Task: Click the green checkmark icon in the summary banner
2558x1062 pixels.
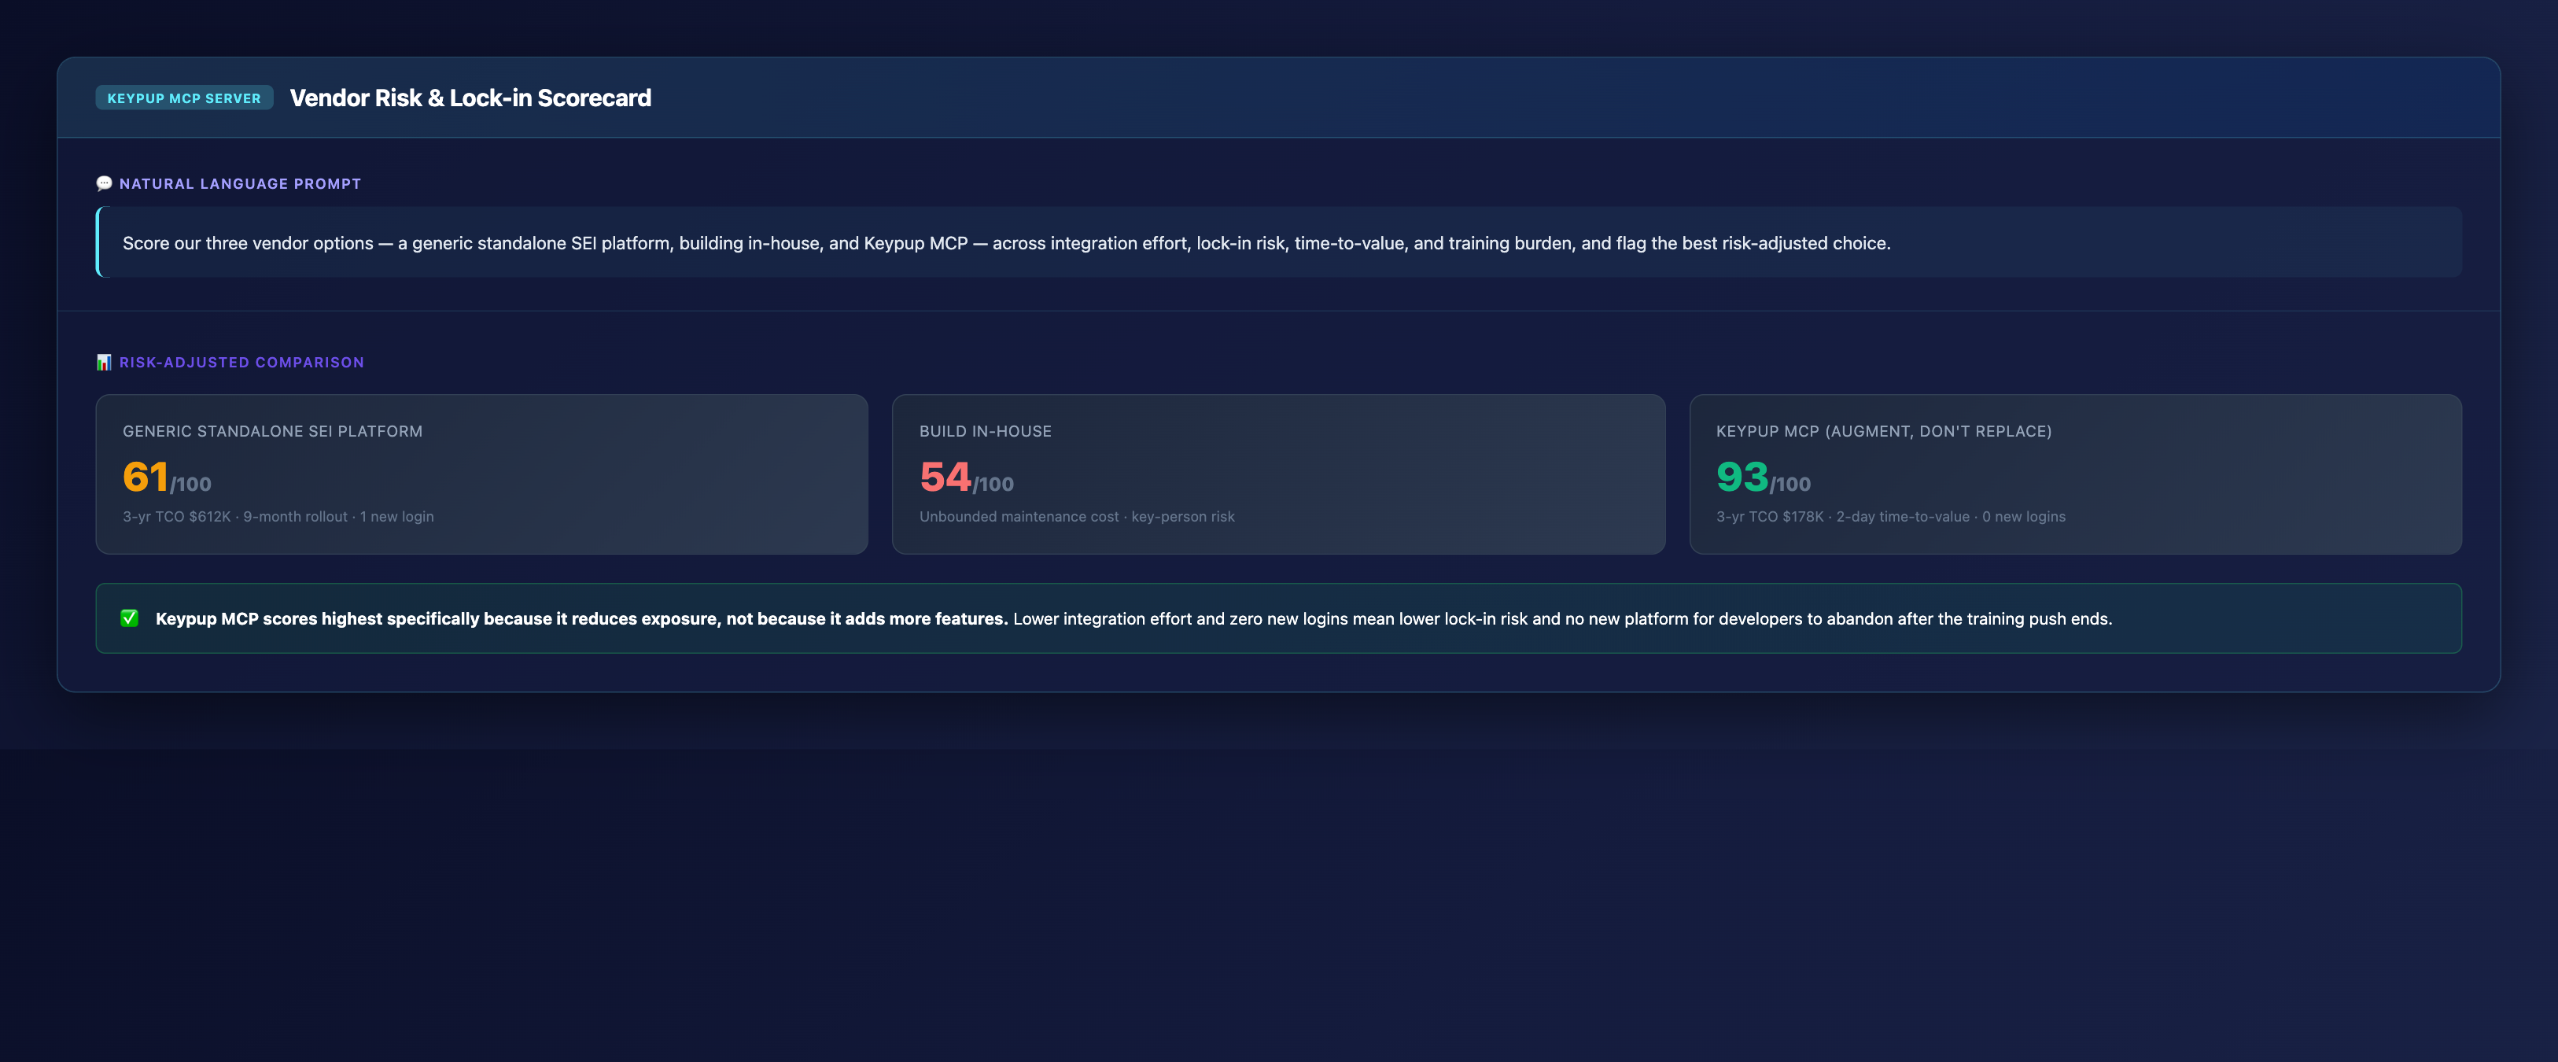Action: click(129, 618)
